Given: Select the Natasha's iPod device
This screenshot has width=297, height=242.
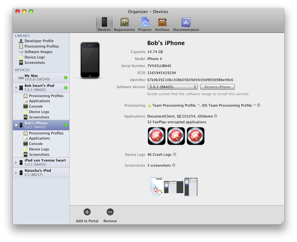Looking at the screenshot, I should coord(41,172).
